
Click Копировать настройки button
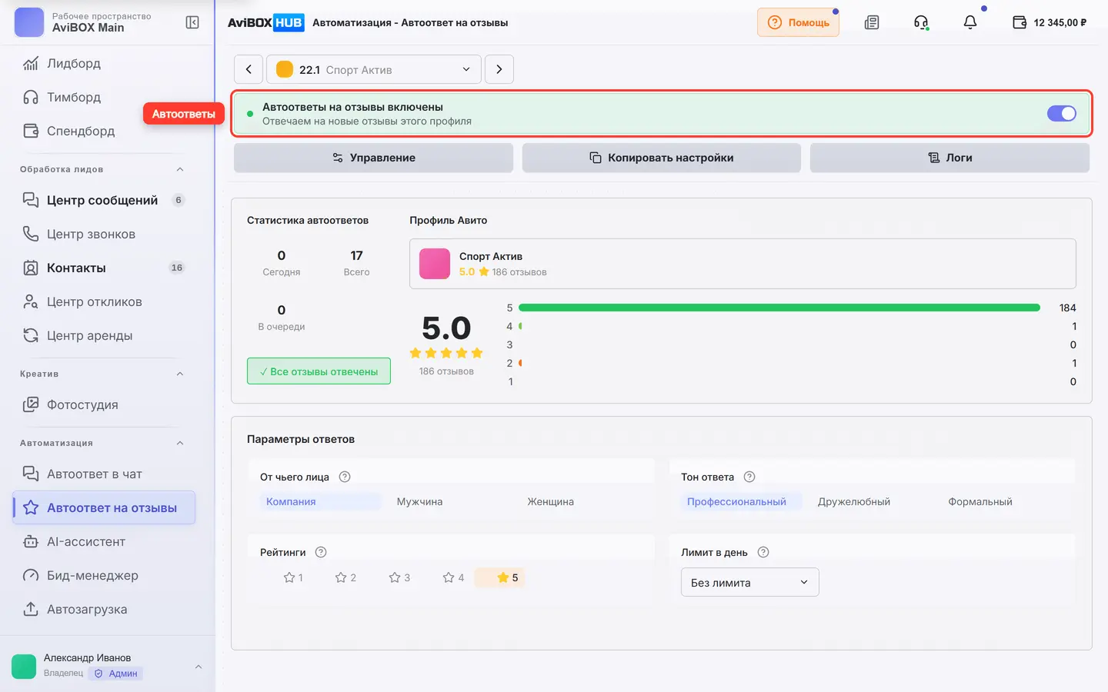[662, 158]
